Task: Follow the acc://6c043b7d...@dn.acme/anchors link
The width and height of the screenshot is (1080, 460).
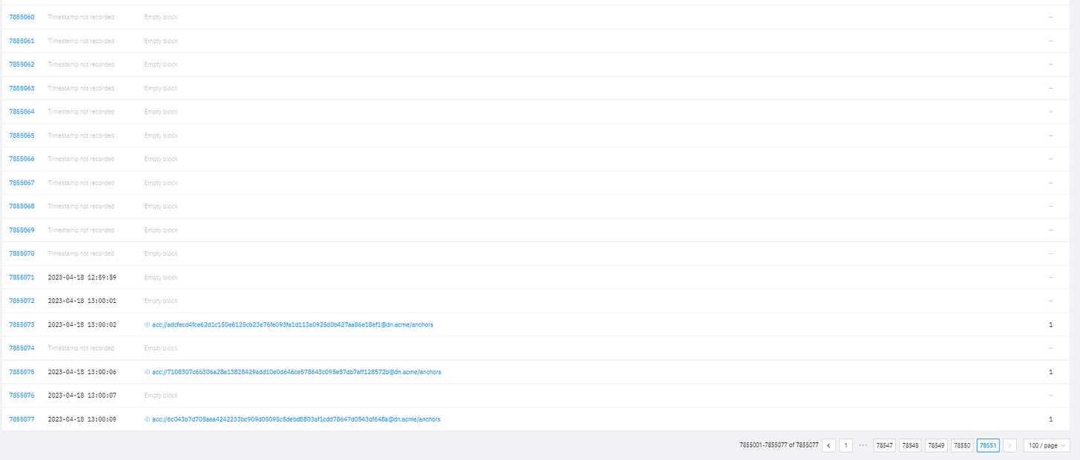Action: pyautogui.click(x=297, y=419)
